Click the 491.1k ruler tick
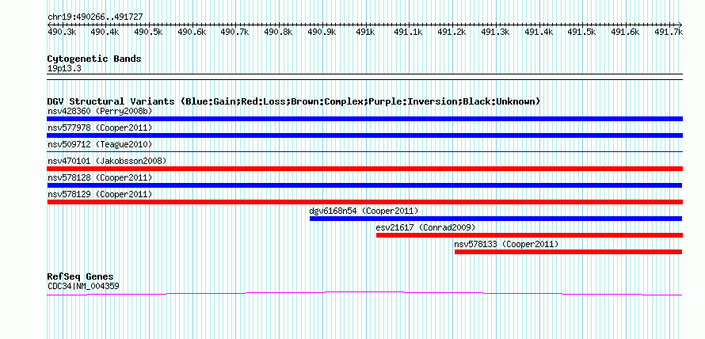 click(x=409, y=32)
